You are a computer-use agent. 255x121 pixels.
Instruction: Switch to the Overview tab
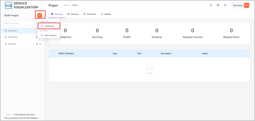57,14
